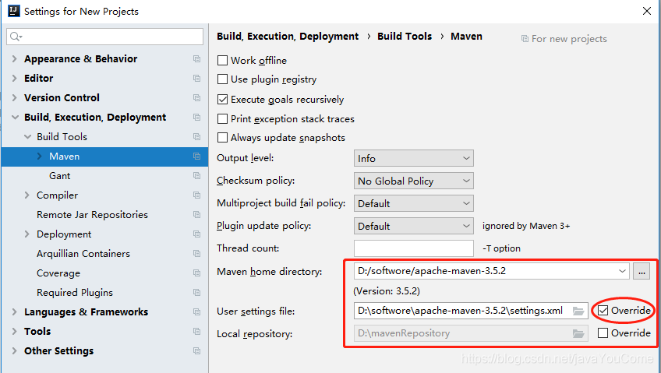661x373 pixels.
Task: Click the project icon beside Compiler
Action: pyautogui.click(x=197, y=195)
